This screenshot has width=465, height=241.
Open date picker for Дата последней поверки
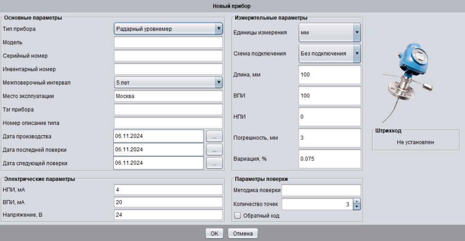[x=214, y=150]
